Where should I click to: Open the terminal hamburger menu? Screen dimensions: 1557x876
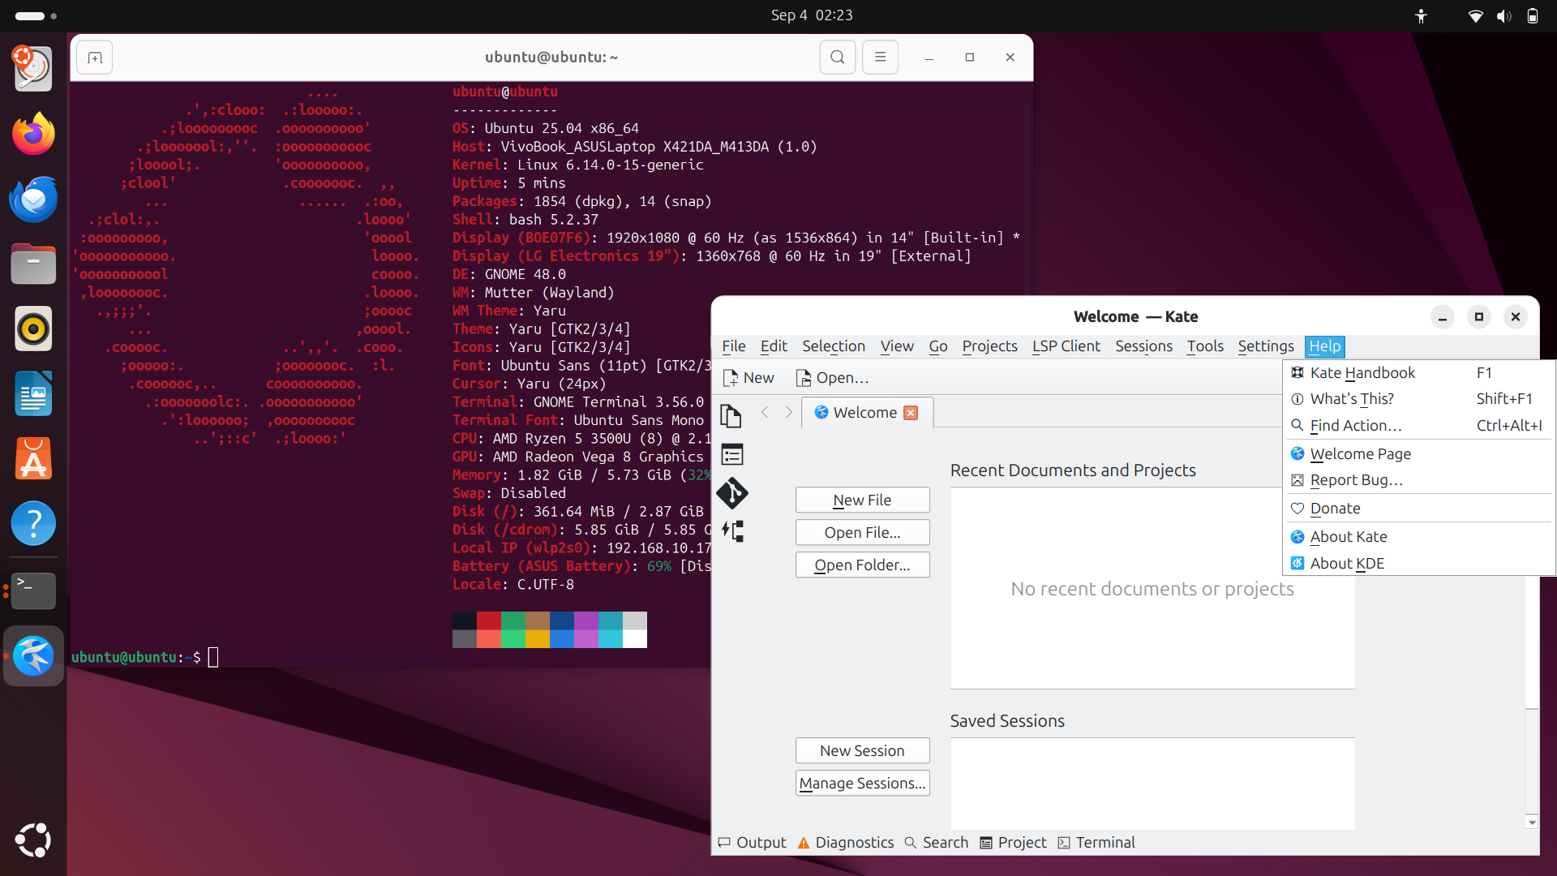[880, 58]
